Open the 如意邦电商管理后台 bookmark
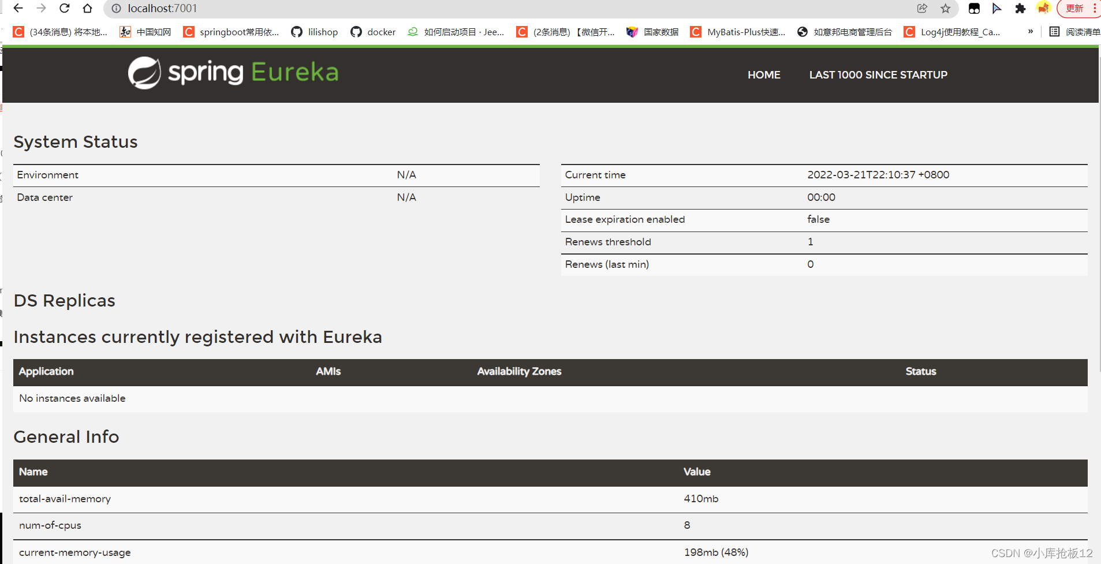Screen dimensions: 1101x564 coord(844,32)
